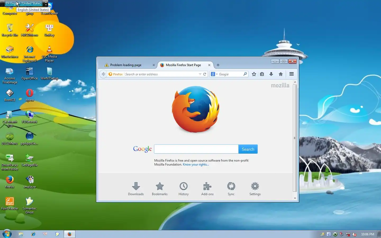Select the Foxit Reader desktop icon

point(10,204)
